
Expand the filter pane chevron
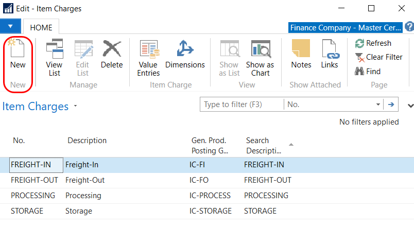pos(410,106)
